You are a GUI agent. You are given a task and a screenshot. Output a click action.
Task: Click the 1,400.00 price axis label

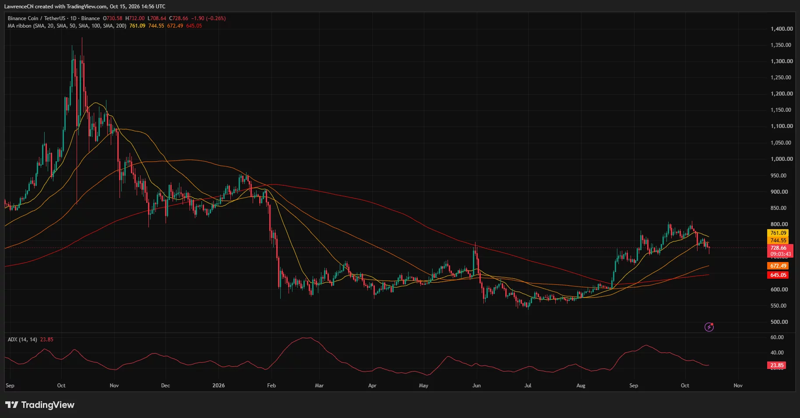pos(782,29)
